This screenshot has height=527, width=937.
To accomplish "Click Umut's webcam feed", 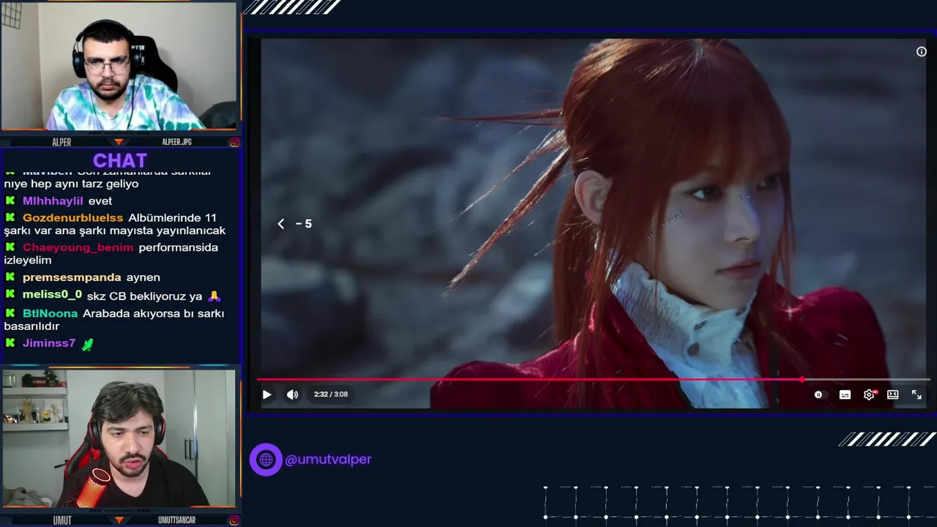I will click(119, 438).
